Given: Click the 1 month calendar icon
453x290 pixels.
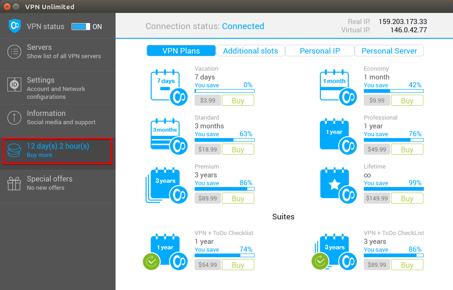Looking at the screenshot, I should tap(338, 87).
